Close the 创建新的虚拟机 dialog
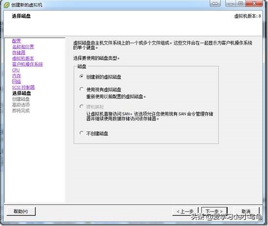 tap(254, 3)
